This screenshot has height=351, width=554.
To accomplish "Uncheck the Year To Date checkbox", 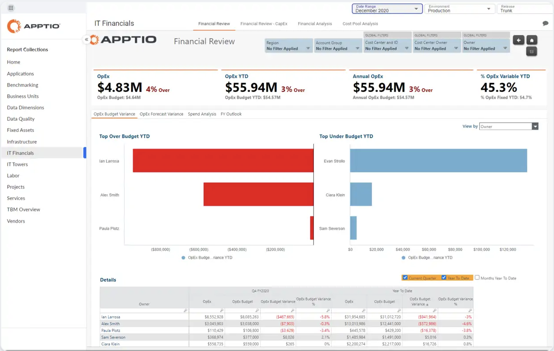I will tap(444, 278).
